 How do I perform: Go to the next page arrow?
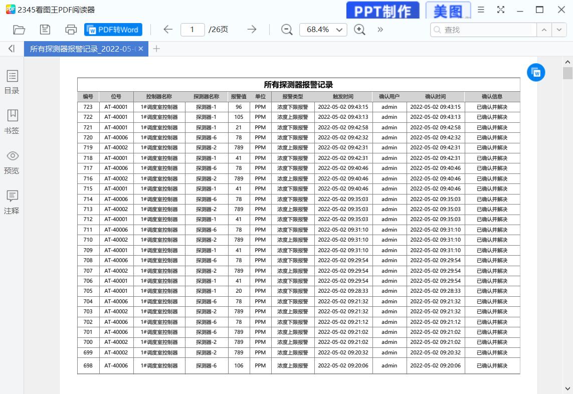tap(252, 30)
